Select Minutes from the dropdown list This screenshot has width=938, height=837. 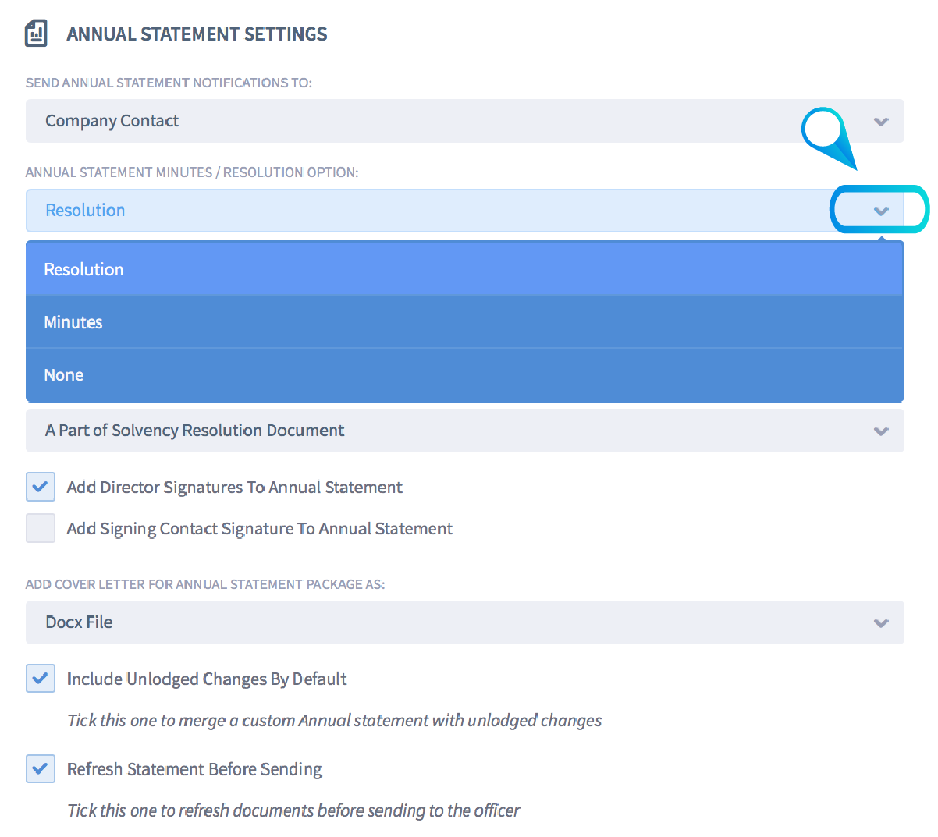coord(73,322)
